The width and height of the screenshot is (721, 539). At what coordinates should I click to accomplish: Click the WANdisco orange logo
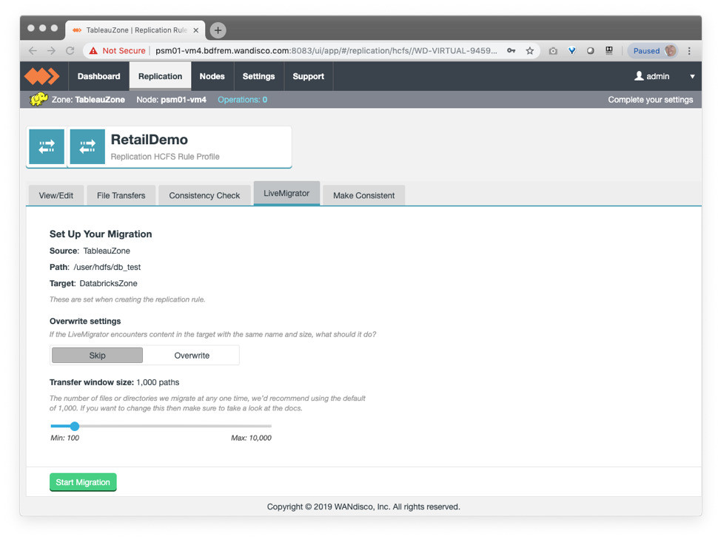[41, 76]
